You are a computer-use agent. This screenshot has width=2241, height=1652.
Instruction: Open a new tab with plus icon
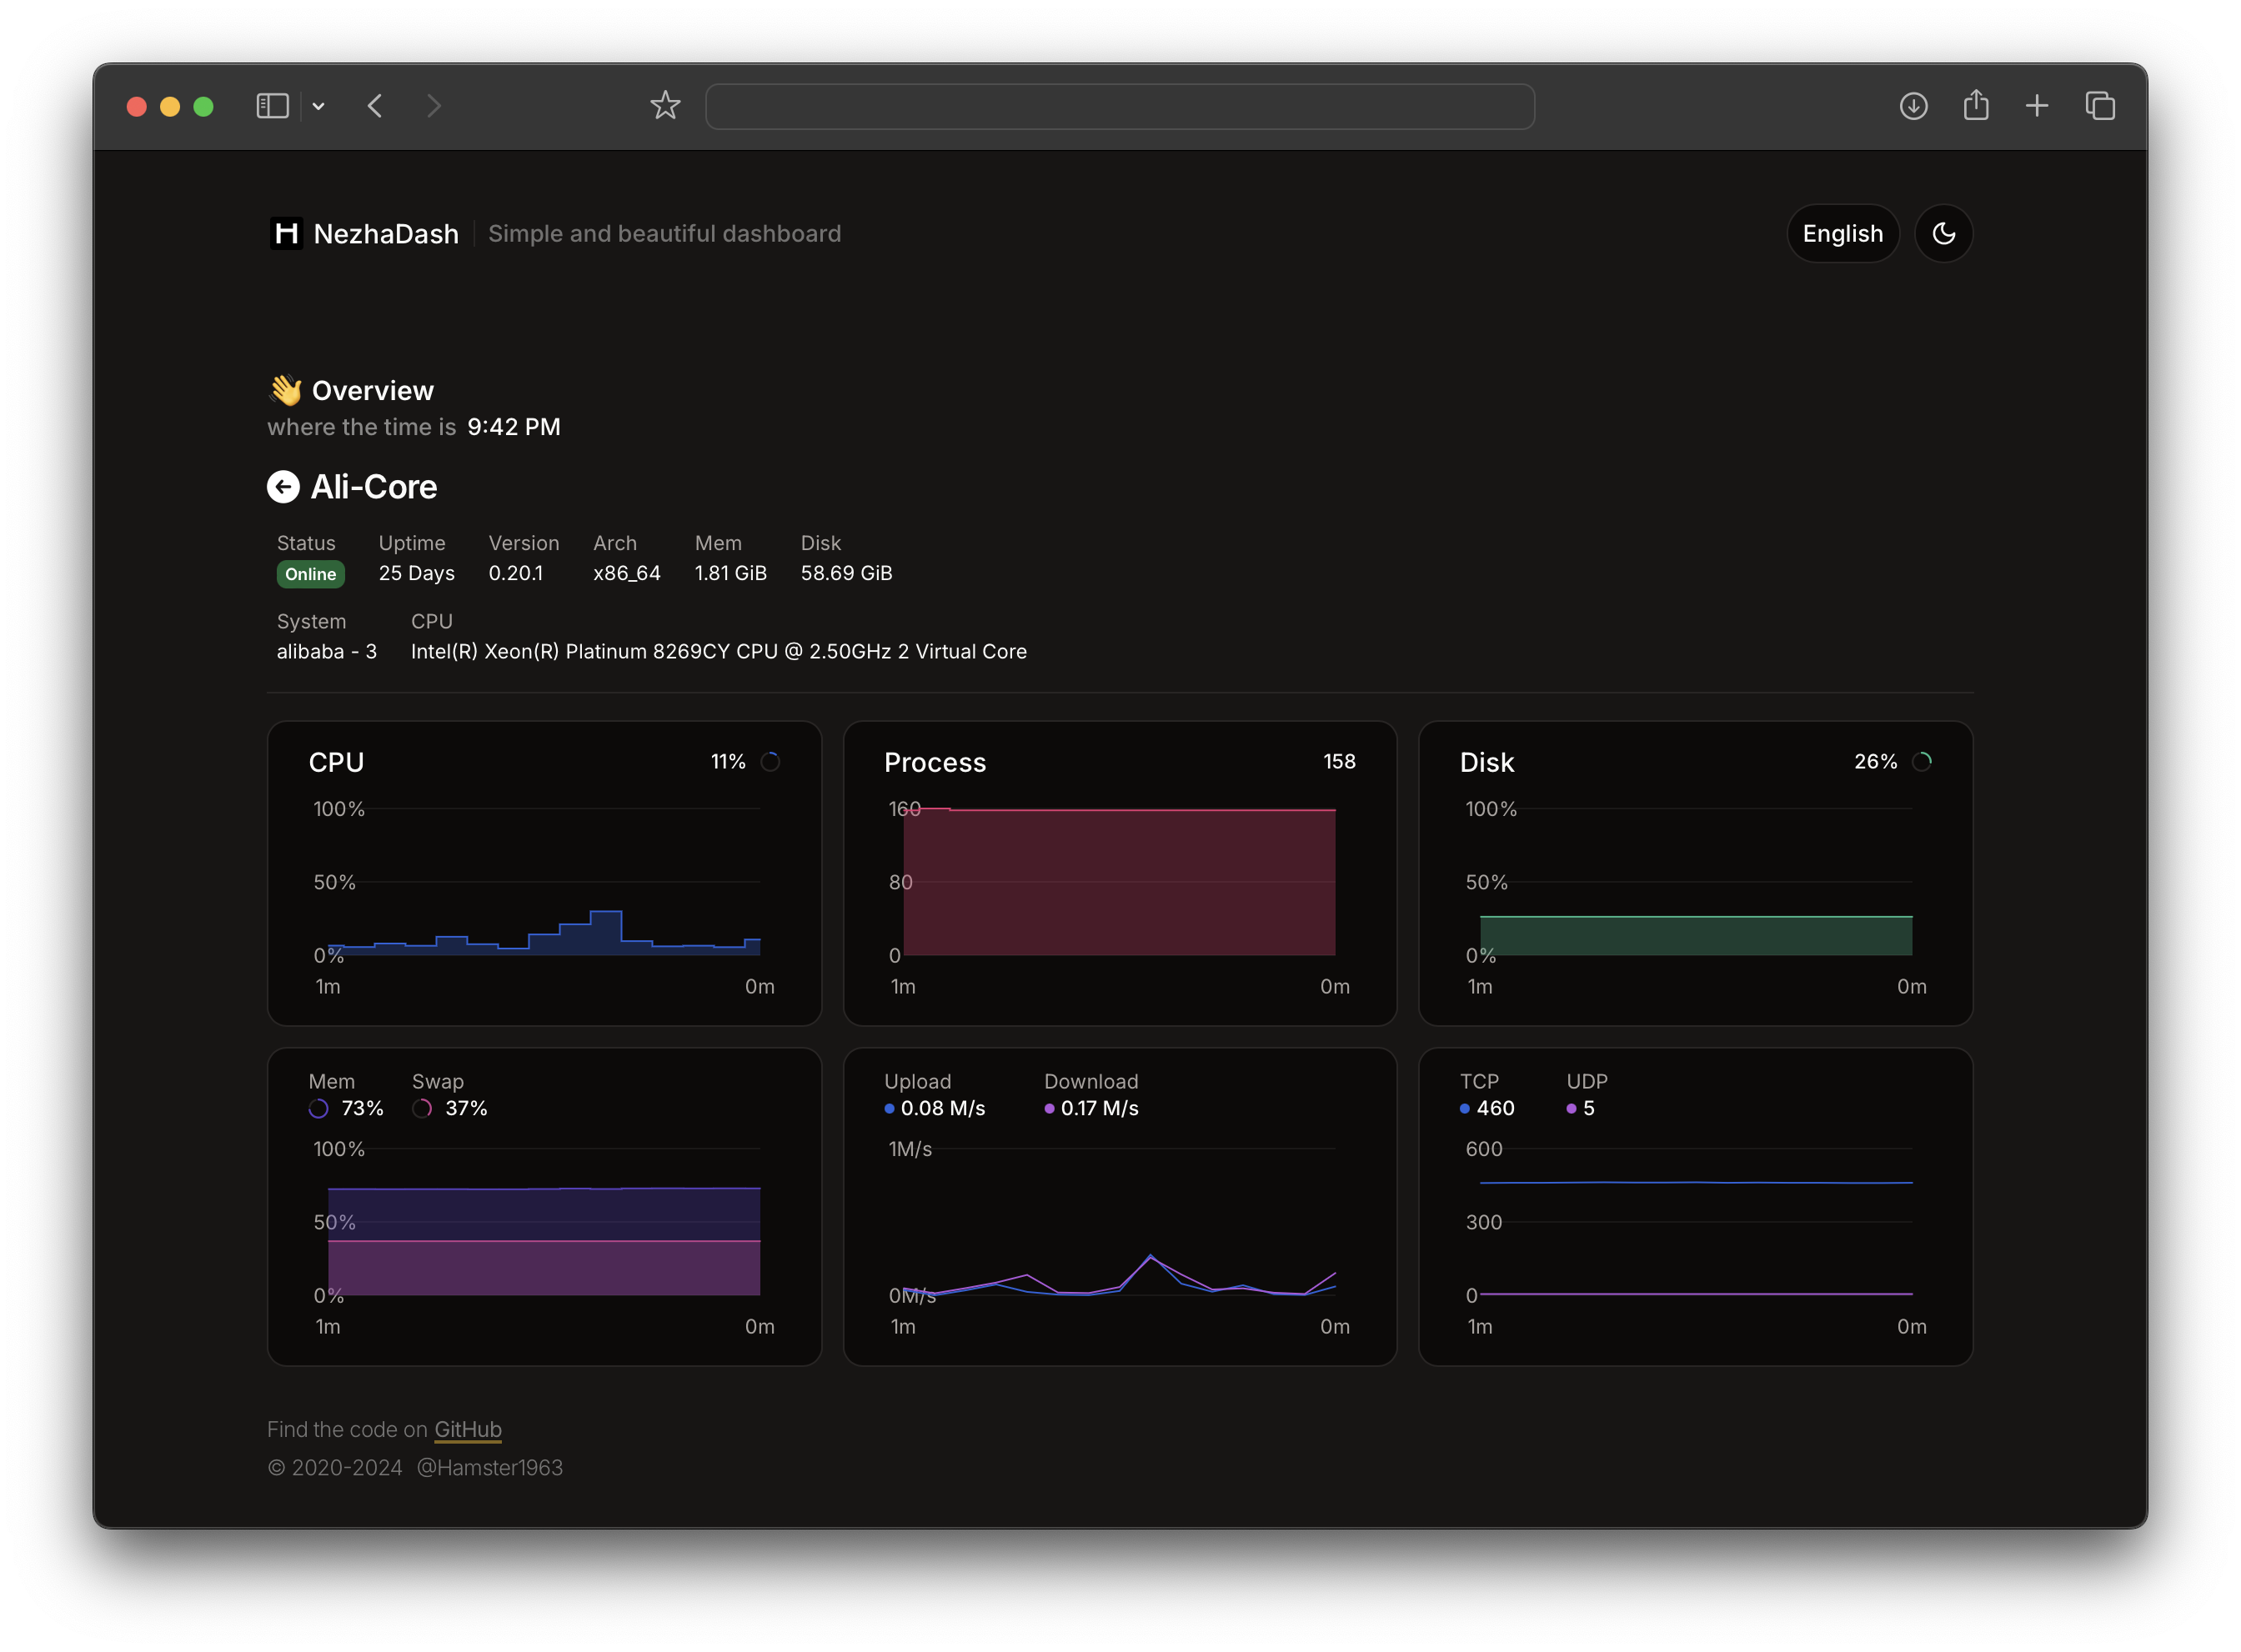[x=2036, y=106]
